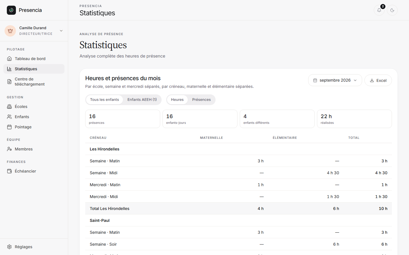Click the Enfants people icon
The width and height of the screenshot is (409, 255).
pyautogui.click(x=9, y=117)
